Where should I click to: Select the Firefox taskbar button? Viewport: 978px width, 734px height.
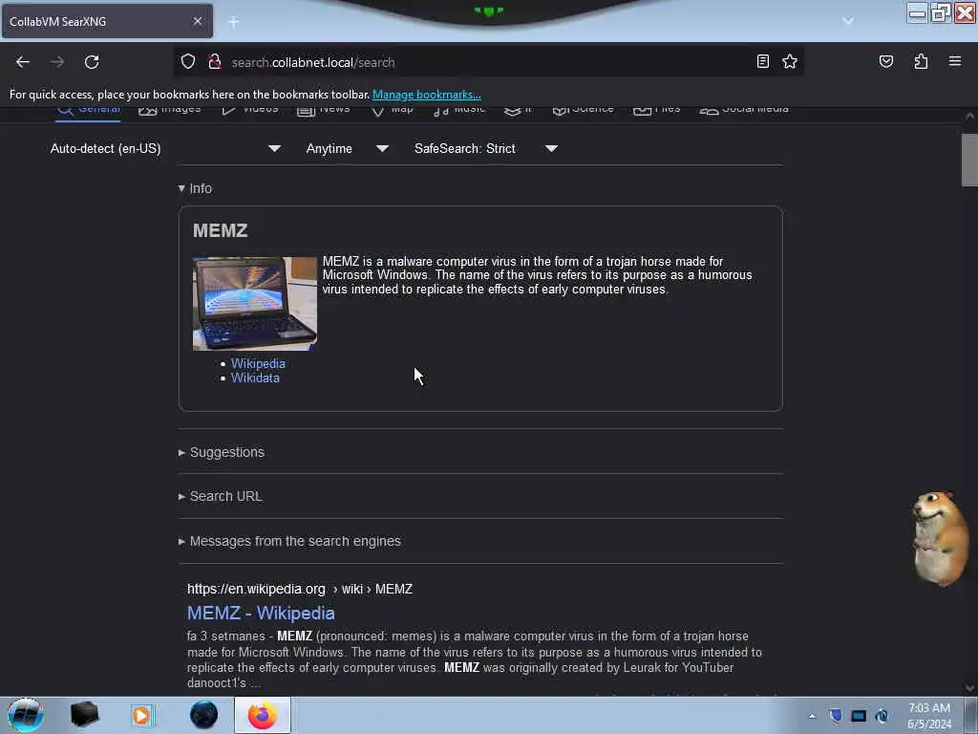263,715
